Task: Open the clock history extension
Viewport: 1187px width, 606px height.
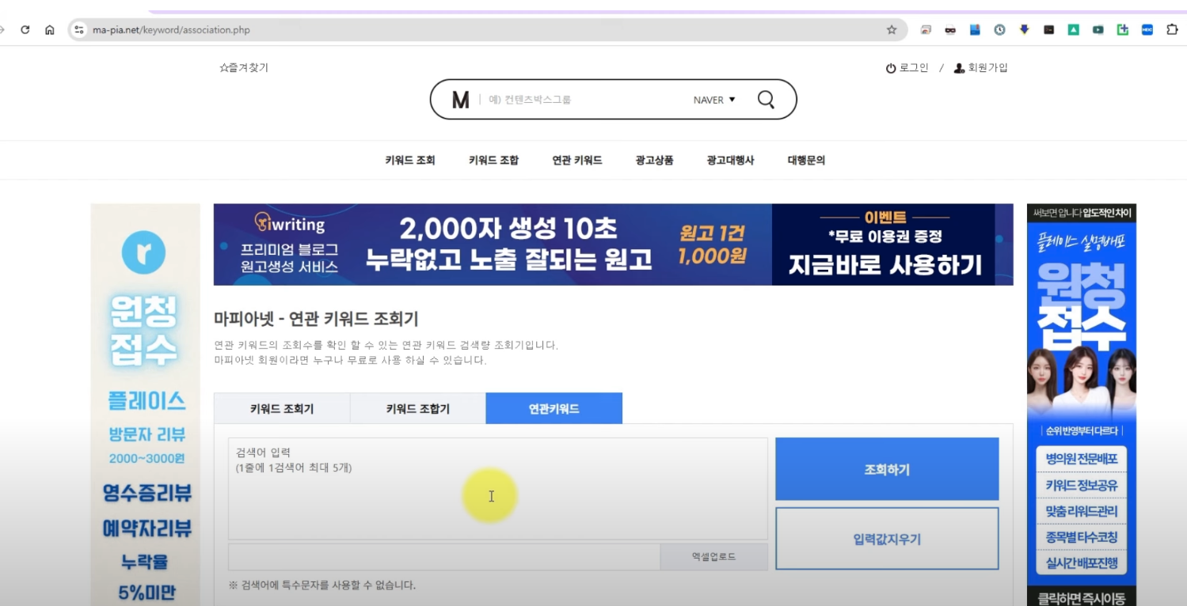Action: (x=999, y=29)
